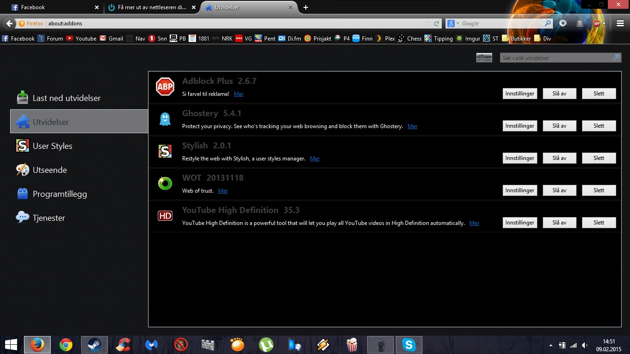Click the Adblock Plus ABP icon in add-on list

[165, 87]
